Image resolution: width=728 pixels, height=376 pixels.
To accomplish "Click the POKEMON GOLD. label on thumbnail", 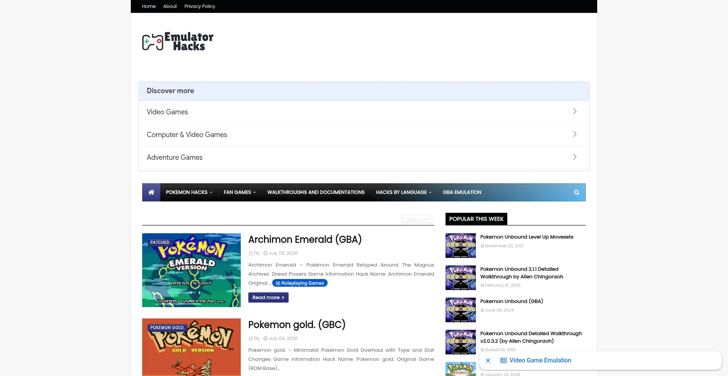I will 167,328.
